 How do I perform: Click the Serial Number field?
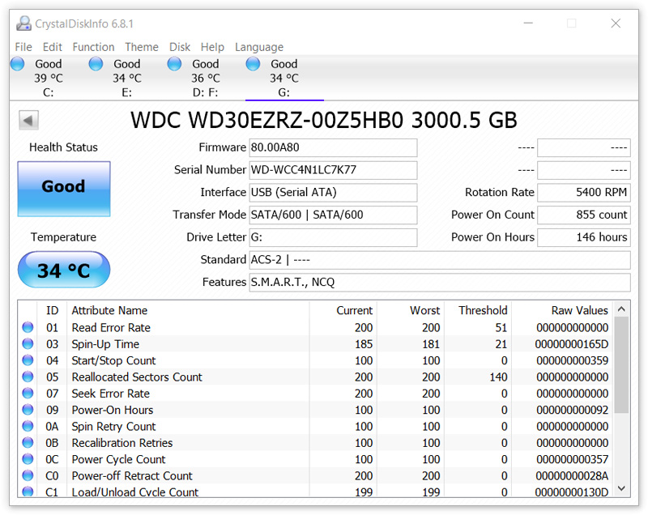pyautogui.click(x=333, y=170)
